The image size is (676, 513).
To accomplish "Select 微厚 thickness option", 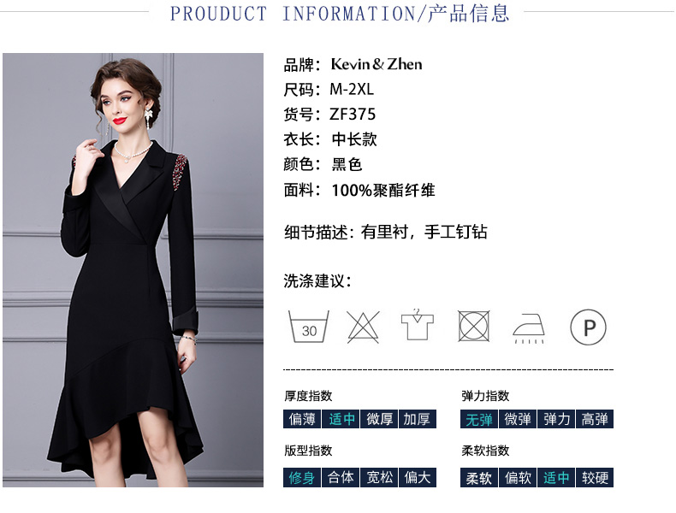I will (379, 419).
